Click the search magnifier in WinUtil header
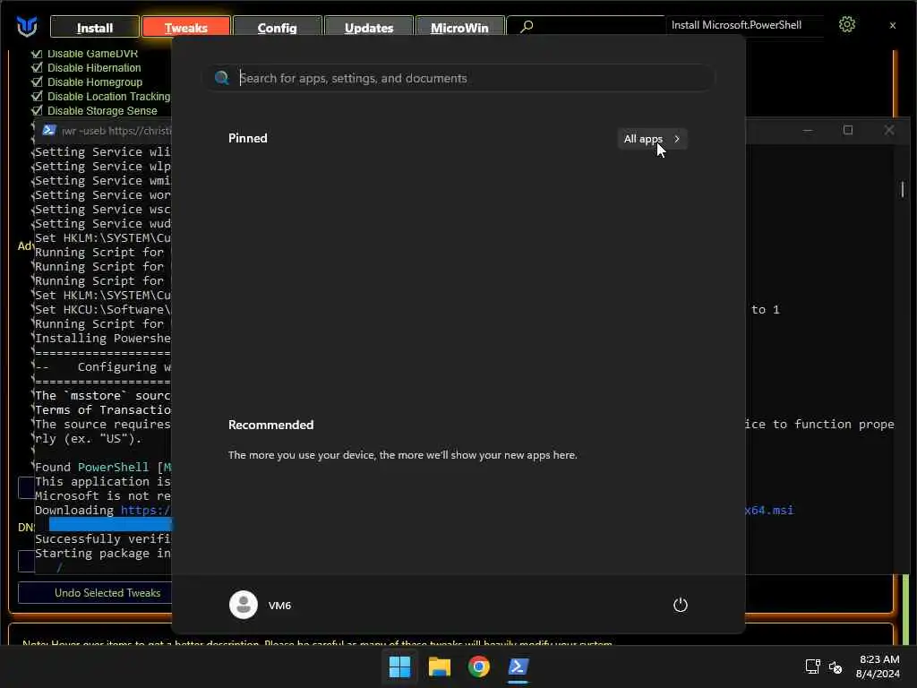This screenshot has height=688, width=917. pyautogui.click(x=527, y=26)
